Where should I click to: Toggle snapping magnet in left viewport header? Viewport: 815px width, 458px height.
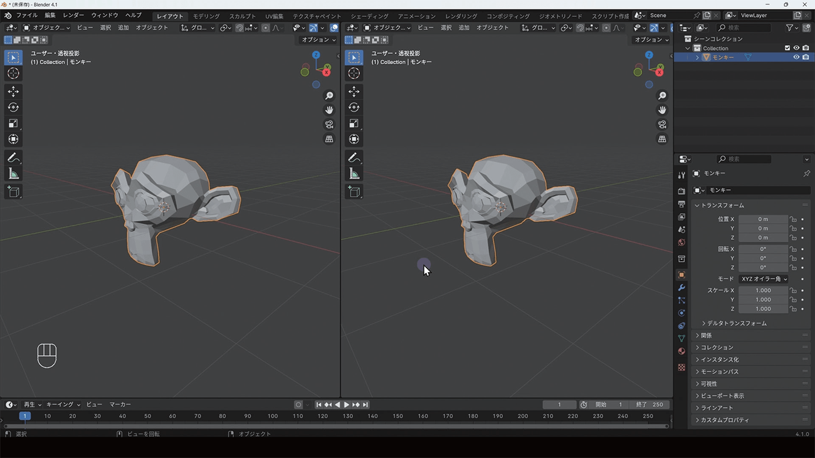coord(239,28)
